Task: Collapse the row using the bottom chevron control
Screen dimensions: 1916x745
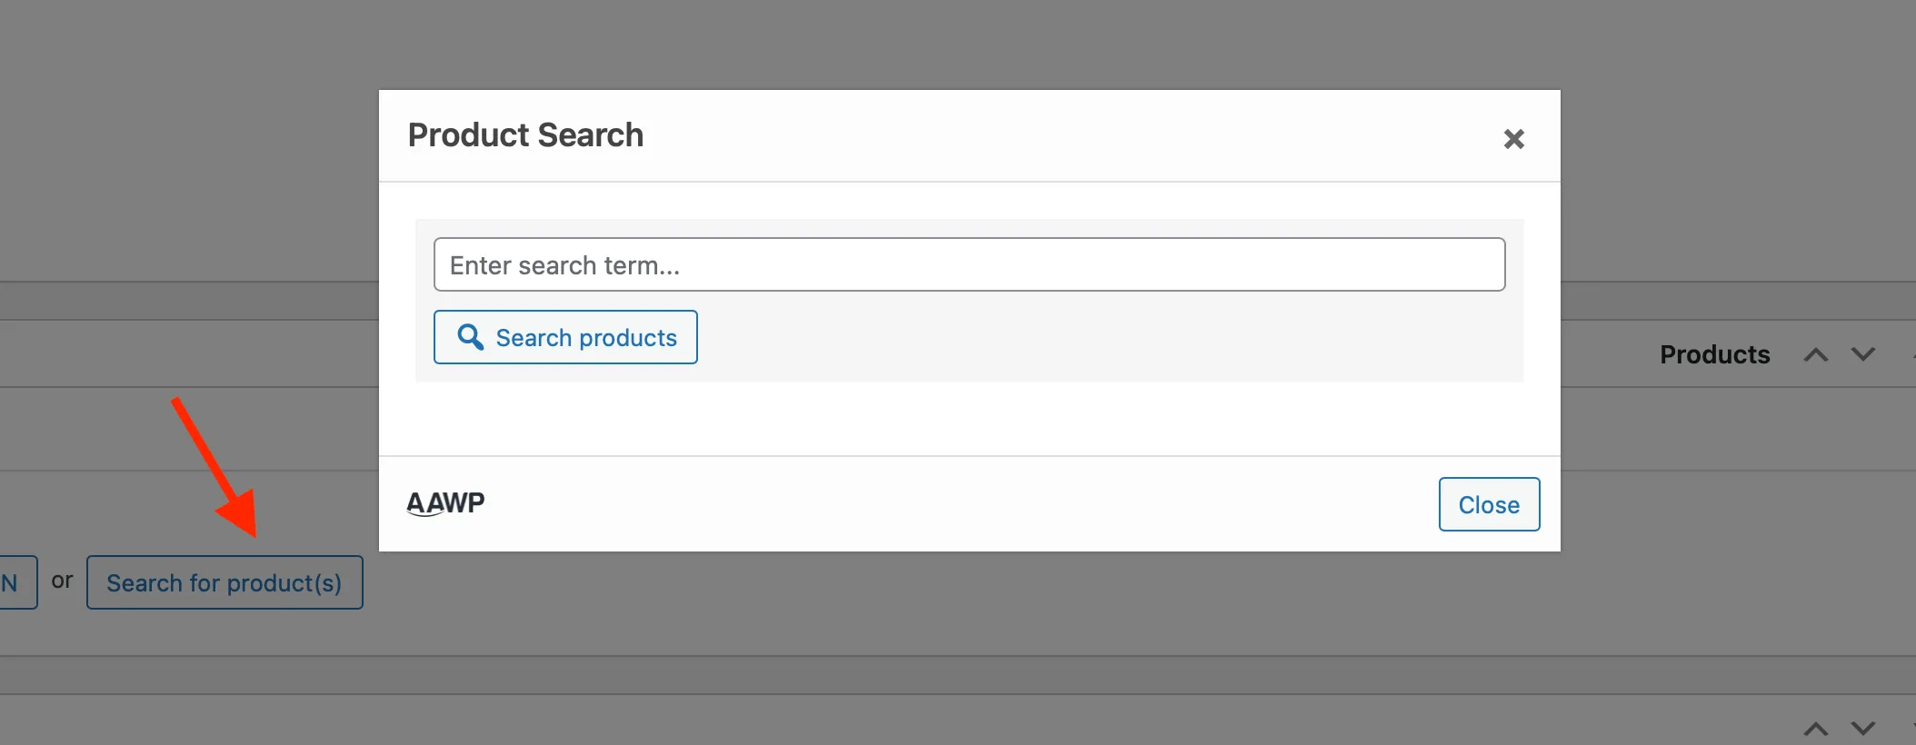Action: click(x=1815, y=727)
